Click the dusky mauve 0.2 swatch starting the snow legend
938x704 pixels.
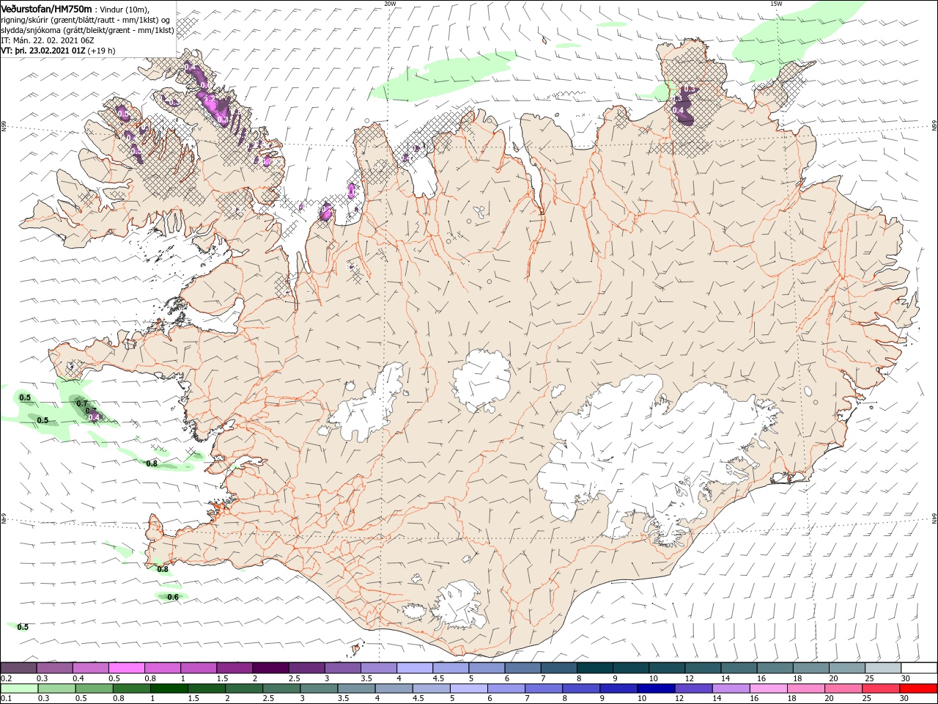click(x=18, y=668)
